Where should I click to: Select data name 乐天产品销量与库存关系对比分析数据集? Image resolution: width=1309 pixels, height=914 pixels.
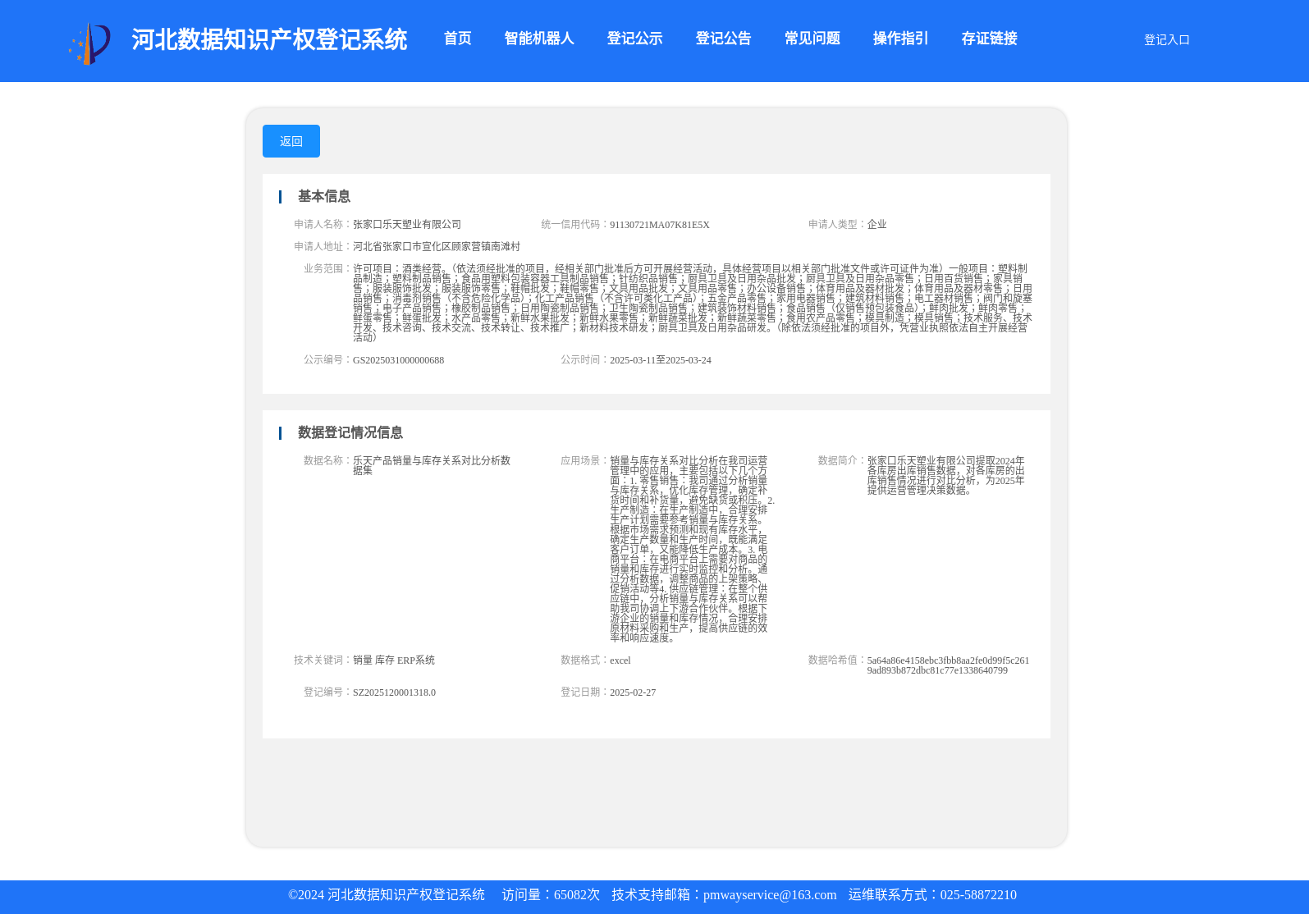[432, 465]
